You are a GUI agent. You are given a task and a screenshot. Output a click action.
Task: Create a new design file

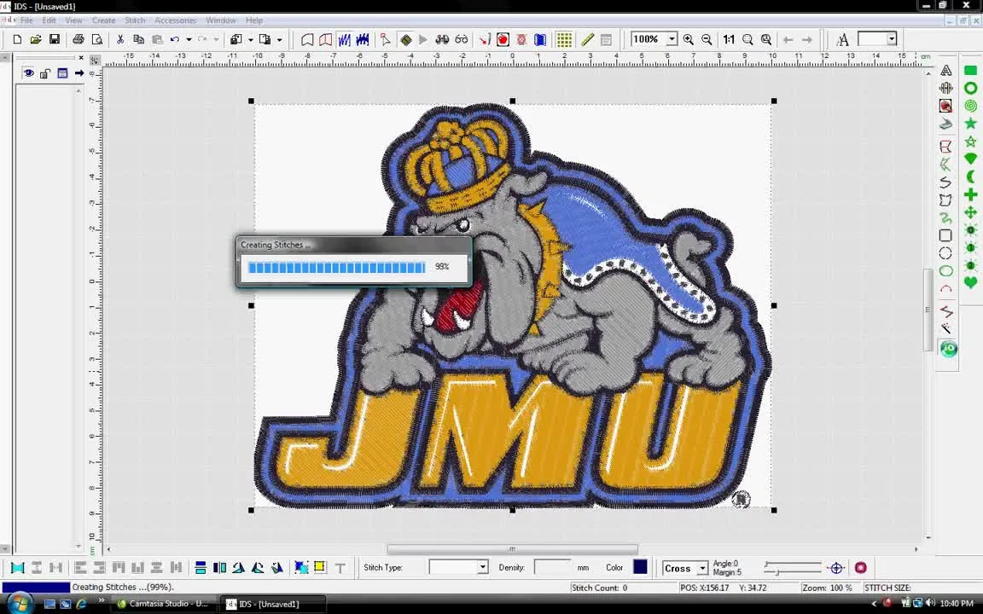coord(17,39)
